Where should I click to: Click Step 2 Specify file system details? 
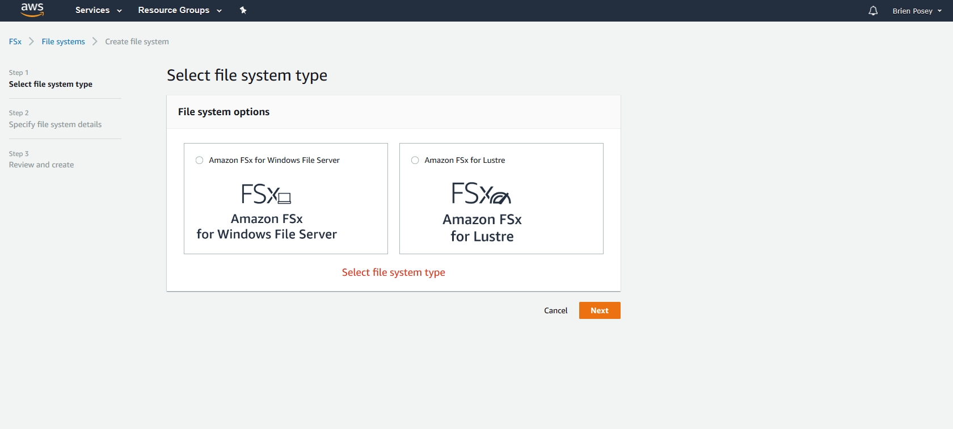[55, 119]
